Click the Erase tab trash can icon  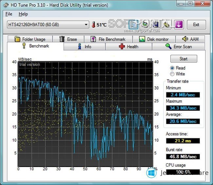pyautogui.click(x=62, y=39)
